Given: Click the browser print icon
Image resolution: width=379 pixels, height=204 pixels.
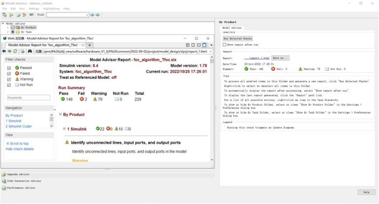Looking at the screenshot, I should (23, 51).
